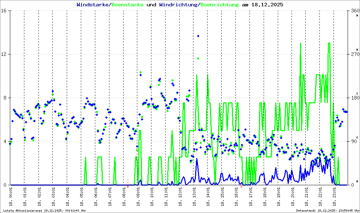Viewport: 360px width, 213px height.
Task: Click the right axis value 360
Action: 355,11
